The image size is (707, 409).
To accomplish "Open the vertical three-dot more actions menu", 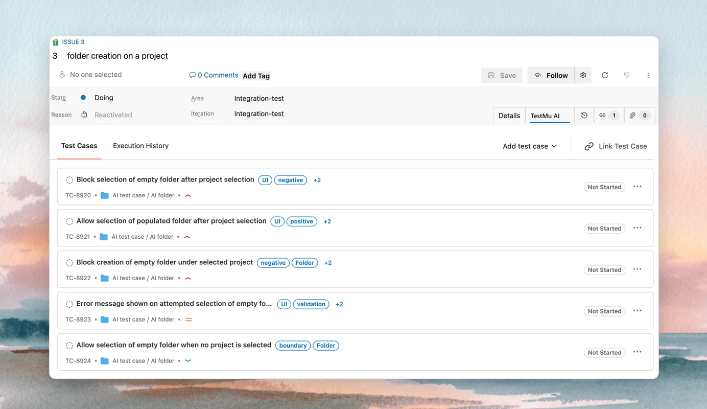I will 648,75.
